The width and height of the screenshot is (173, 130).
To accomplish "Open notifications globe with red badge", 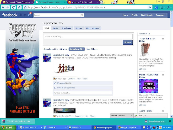I will (29, 15).
